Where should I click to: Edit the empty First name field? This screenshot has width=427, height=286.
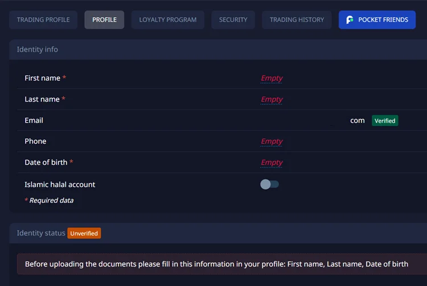272,78
